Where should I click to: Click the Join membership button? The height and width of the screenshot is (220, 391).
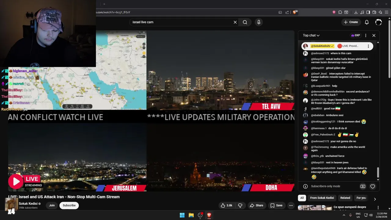[x=52, y=205]
